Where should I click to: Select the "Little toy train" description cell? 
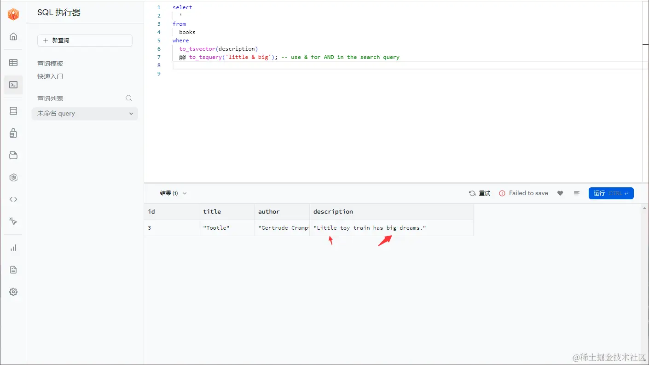coord(391,228)
